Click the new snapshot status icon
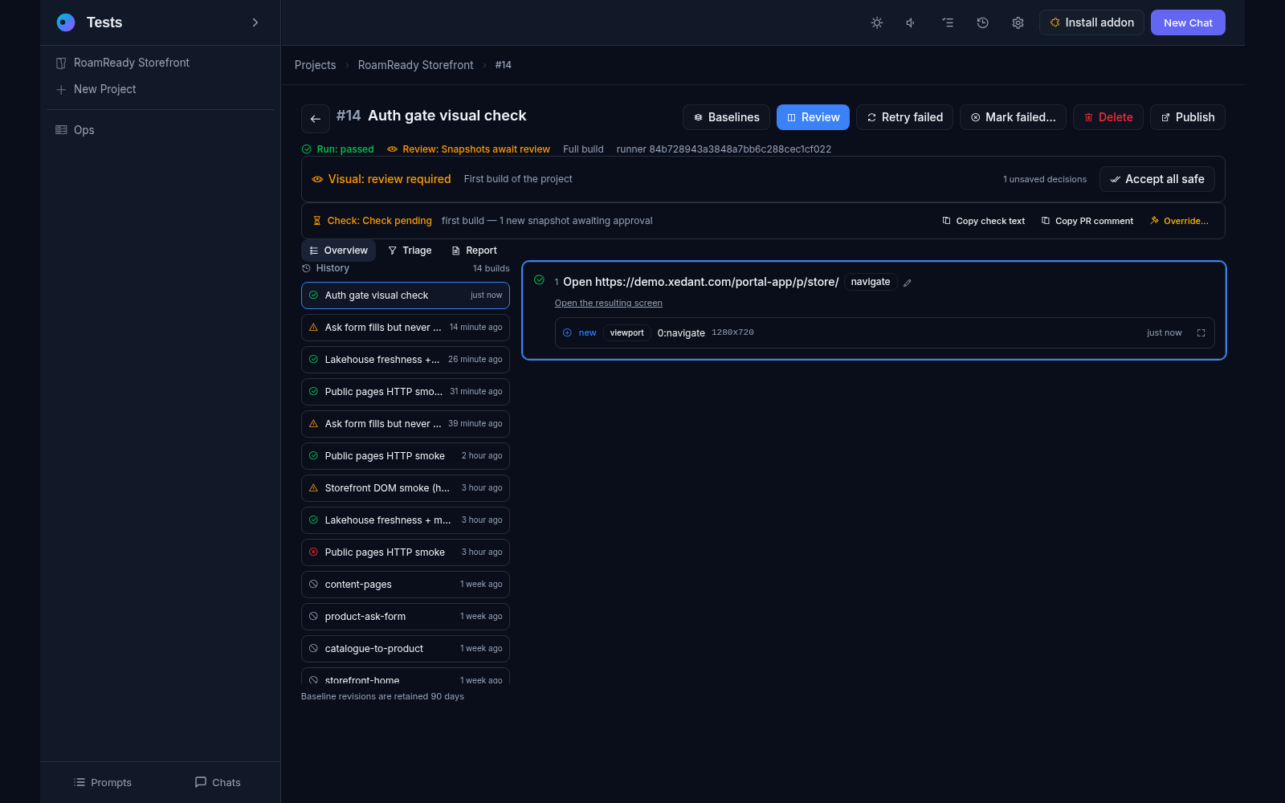This screenshot has width=1285, height=803. click(567, 332)
